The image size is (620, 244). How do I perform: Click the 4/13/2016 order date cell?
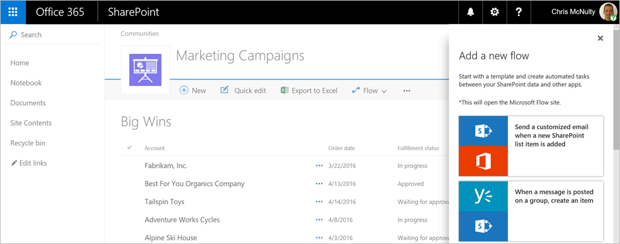(342, 184)
